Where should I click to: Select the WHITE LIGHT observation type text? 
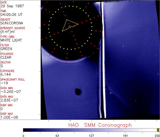[x=11, y=40]
